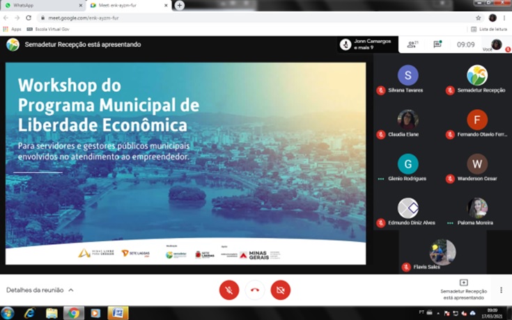Toggle the camera off button

click(281, 290)
